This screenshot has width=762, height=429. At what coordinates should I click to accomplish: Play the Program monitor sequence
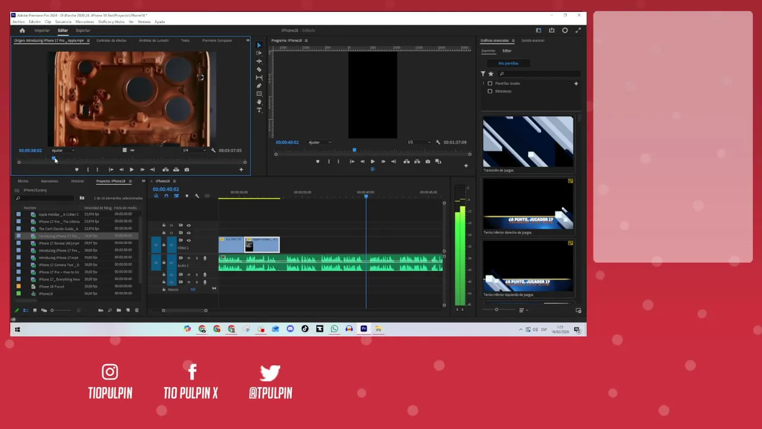373,161
